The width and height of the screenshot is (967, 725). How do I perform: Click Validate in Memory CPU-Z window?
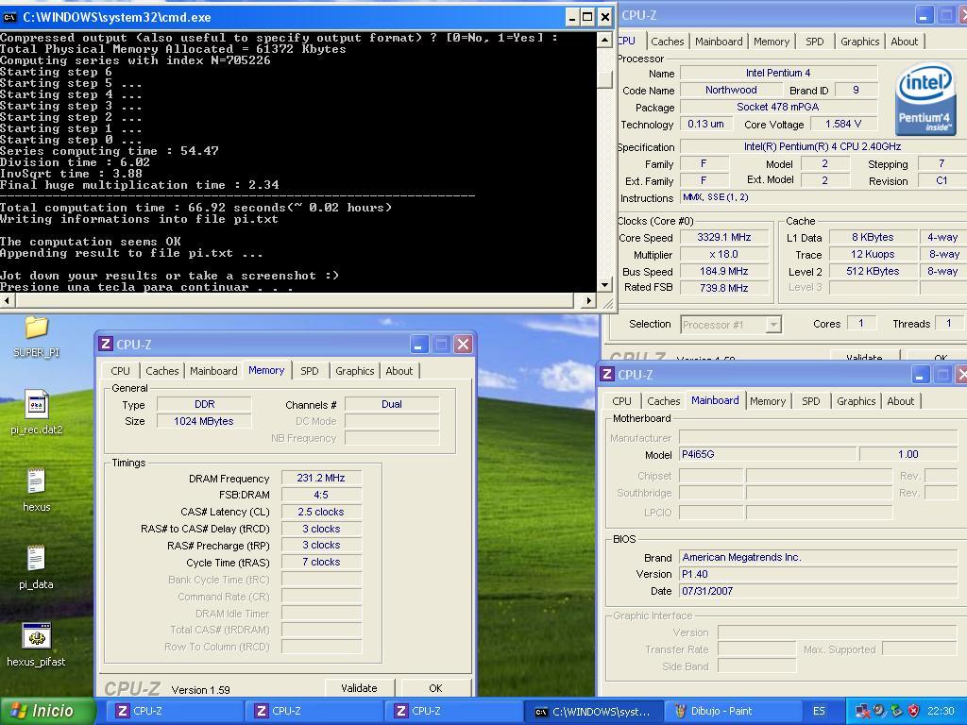point(359,688)
